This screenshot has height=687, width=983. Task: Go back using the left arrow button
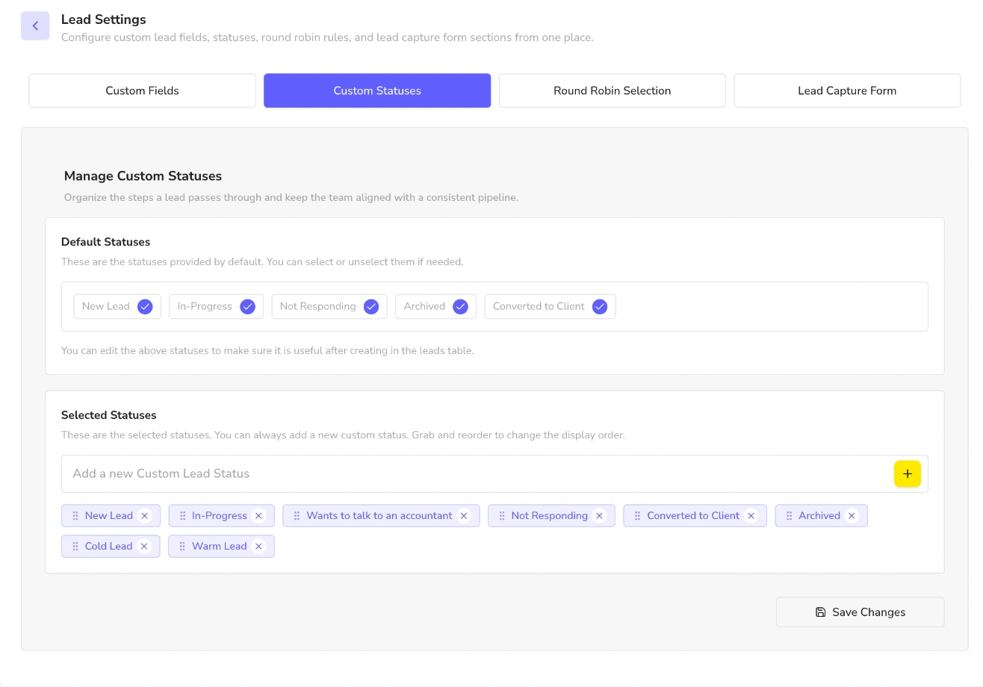click(35, 26)
